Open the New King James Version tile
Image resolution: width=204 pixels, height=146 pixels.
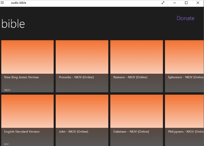(28, 66)
